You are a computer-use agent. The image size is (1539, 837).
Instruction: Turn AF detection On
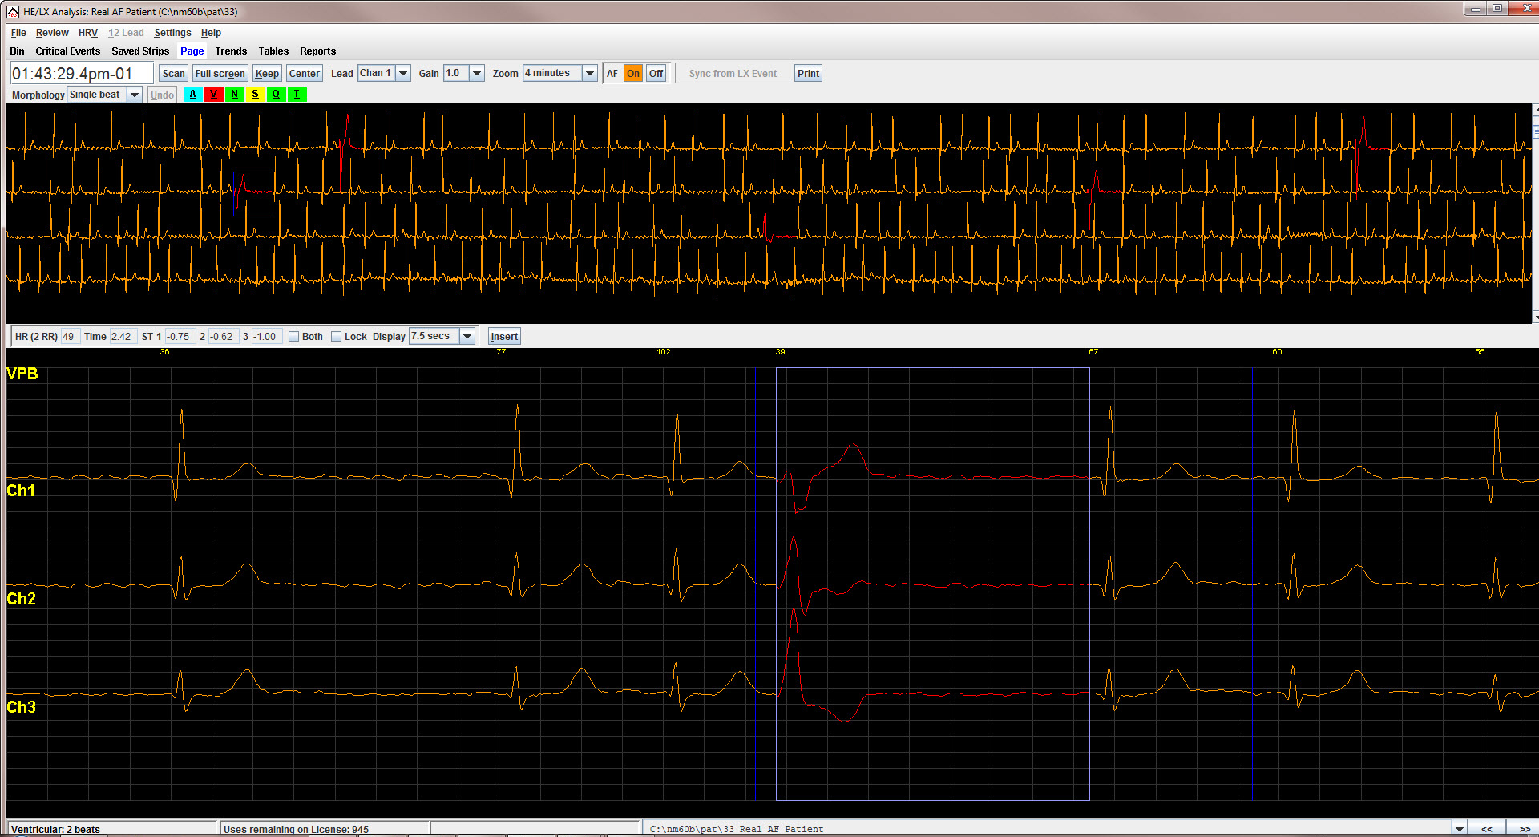633,73
